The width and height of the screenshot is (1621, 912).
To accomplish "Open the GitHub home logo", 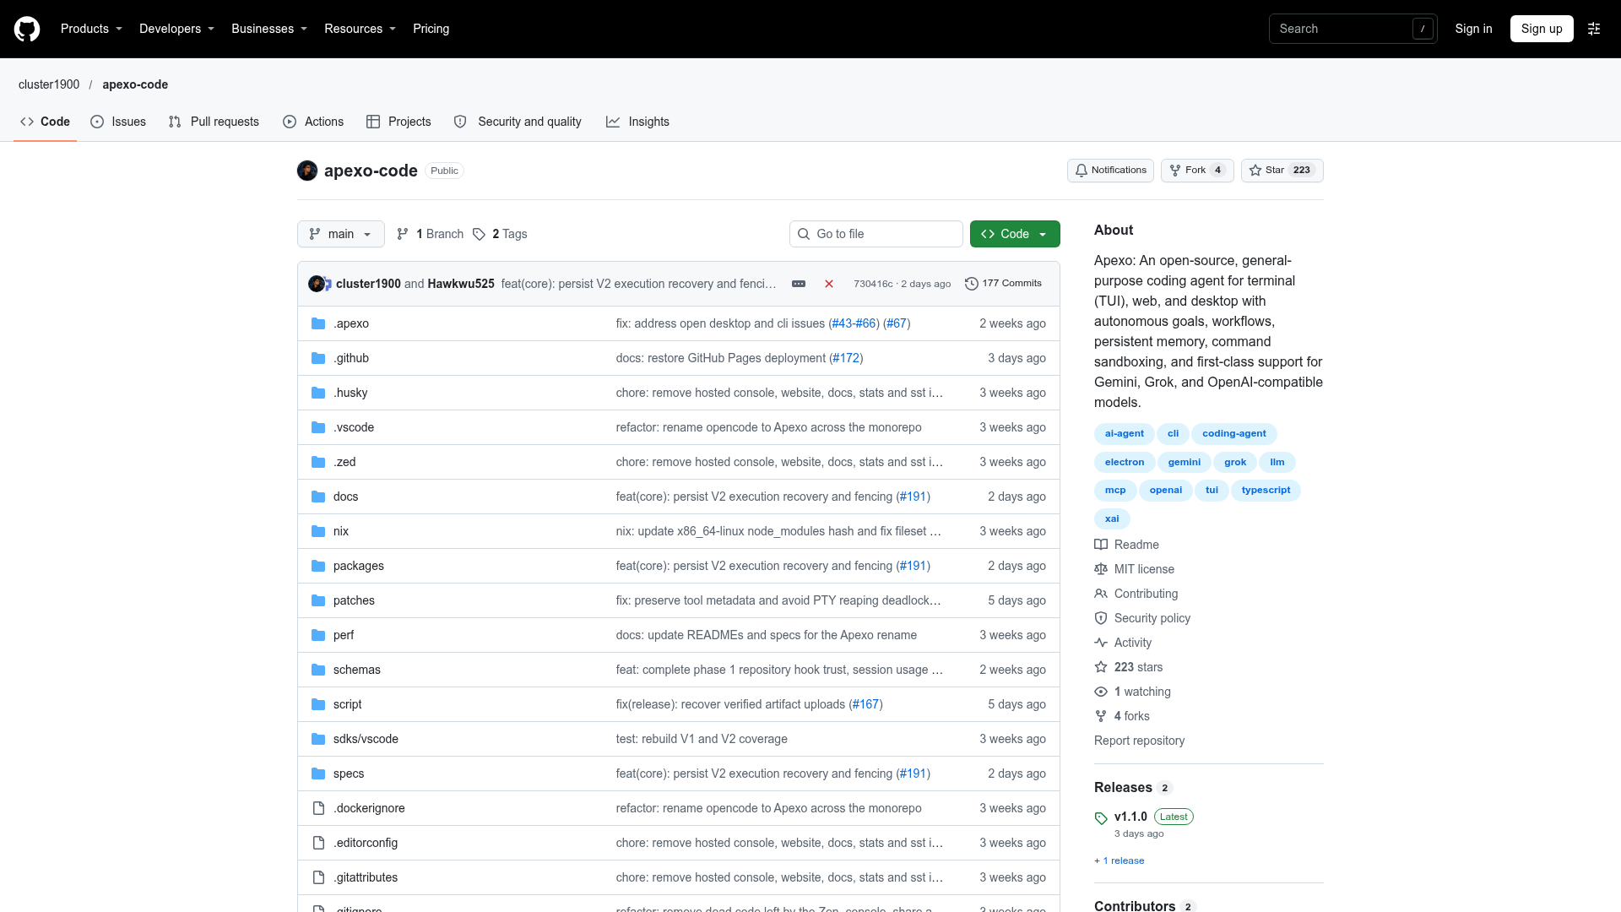I will [27, 29].
